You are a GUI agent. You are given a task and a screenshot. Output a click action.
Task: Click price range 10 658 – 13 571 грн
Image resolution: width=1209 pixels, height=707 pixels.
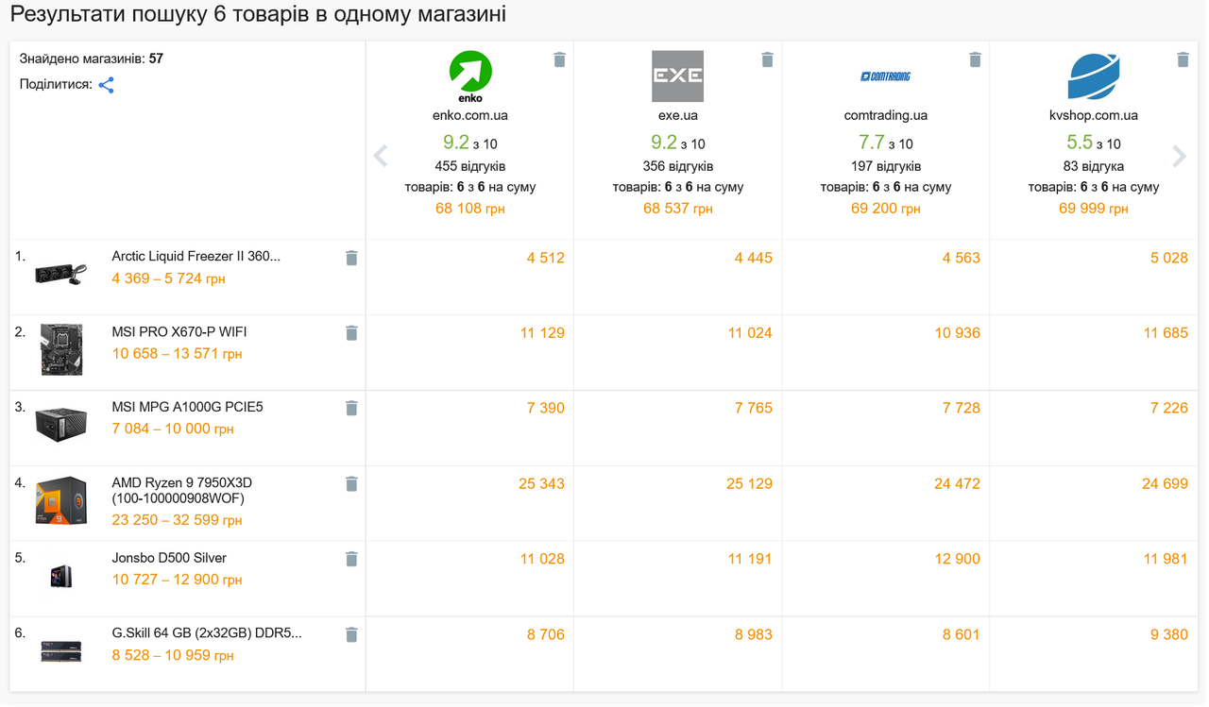pos(177,354)
